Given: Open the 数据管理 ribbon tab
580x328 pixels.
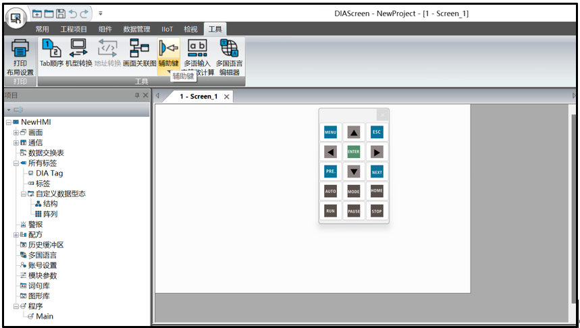Looking at the screenshot, I should (136, 29).
